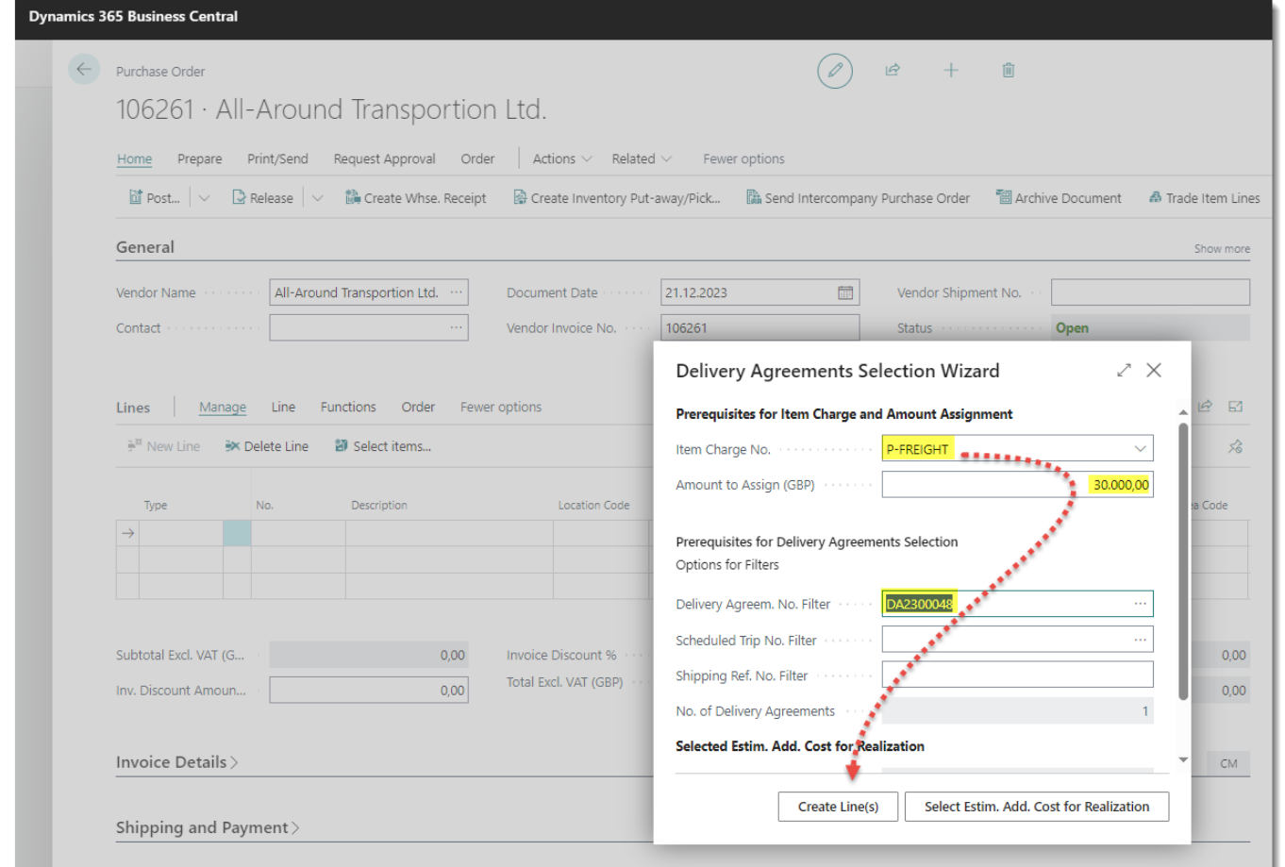Image resolution: width=1285 pixels, height=867 pixels.
Task: Switch to the Manage tab in Lines
Action: (x=223, y=407)
